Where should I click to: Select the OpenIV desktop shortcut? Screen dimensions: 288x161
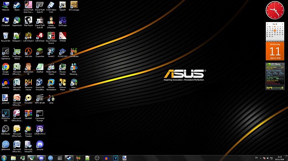click(x=63, y=6)
